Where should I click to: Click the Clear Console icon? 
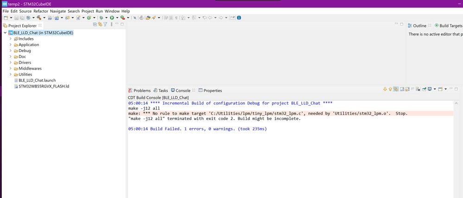(x=418, y=89)
